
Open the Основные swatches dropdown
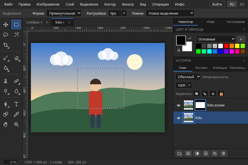click(216, 39)
